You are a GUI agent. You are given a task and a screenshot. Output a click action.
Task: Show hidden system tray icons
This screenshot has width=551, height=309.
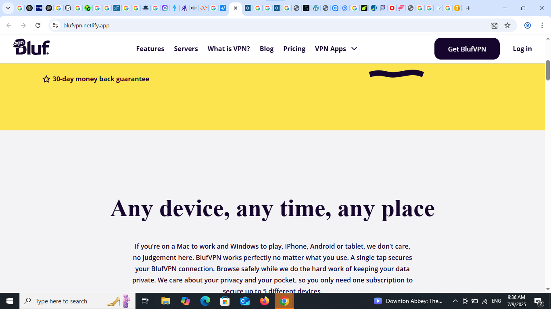[x=455, y=301]
